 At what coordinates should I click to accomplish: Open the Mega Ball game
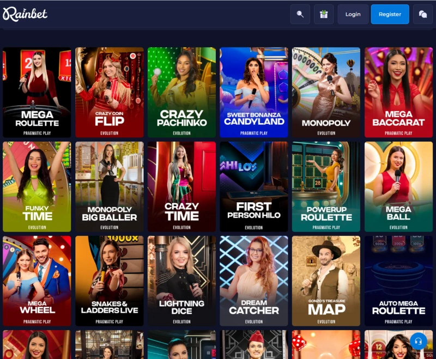398,186
